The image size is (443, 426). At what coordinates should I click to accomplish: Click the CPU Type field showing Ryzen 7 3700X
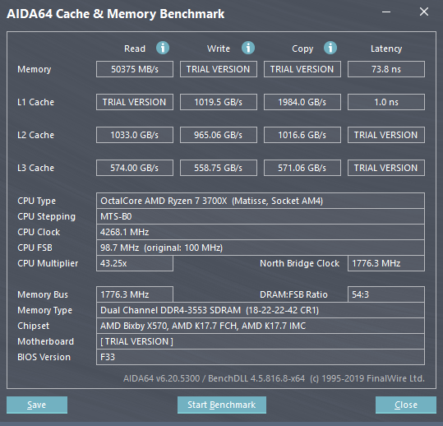pos(261,201)
